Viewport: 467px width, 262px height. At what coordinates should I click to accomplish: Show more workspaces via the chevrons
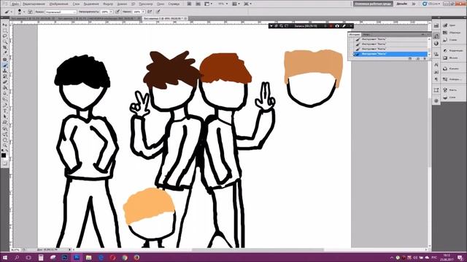pyautogui.click(x=414, y=4)
